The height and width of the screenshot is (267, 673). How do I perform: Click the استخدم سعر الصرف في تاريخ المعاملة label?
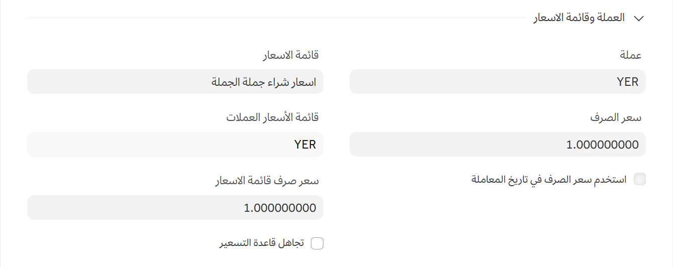[x=548, y=179]
